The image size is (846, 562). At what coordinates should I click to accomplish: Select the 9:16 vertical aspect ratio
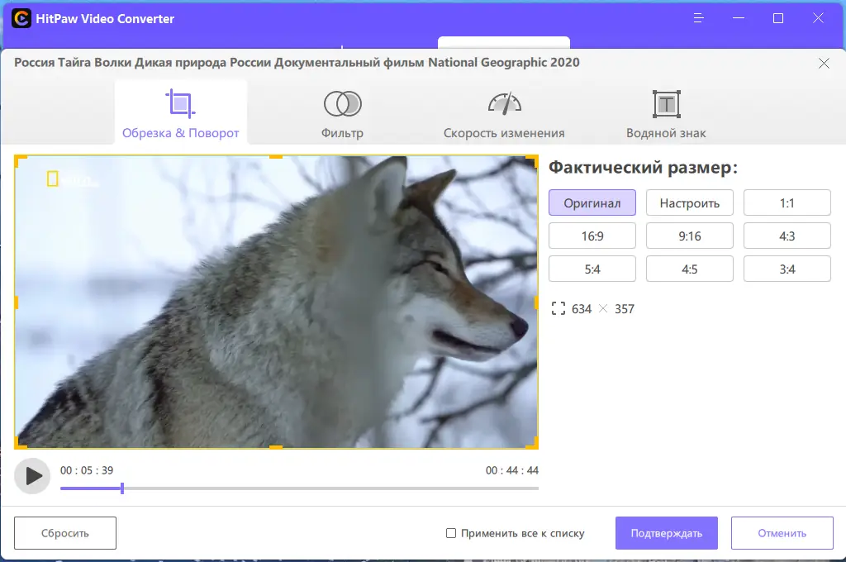tap(689, 236)
